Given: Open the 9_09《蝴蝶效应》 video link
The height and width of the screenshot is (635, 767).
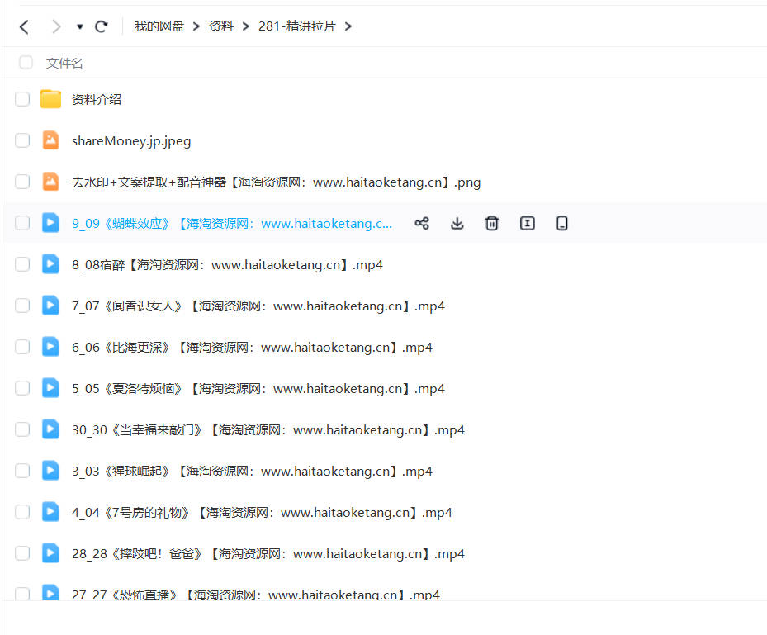Looking at the screenshot, I should 232,224.
